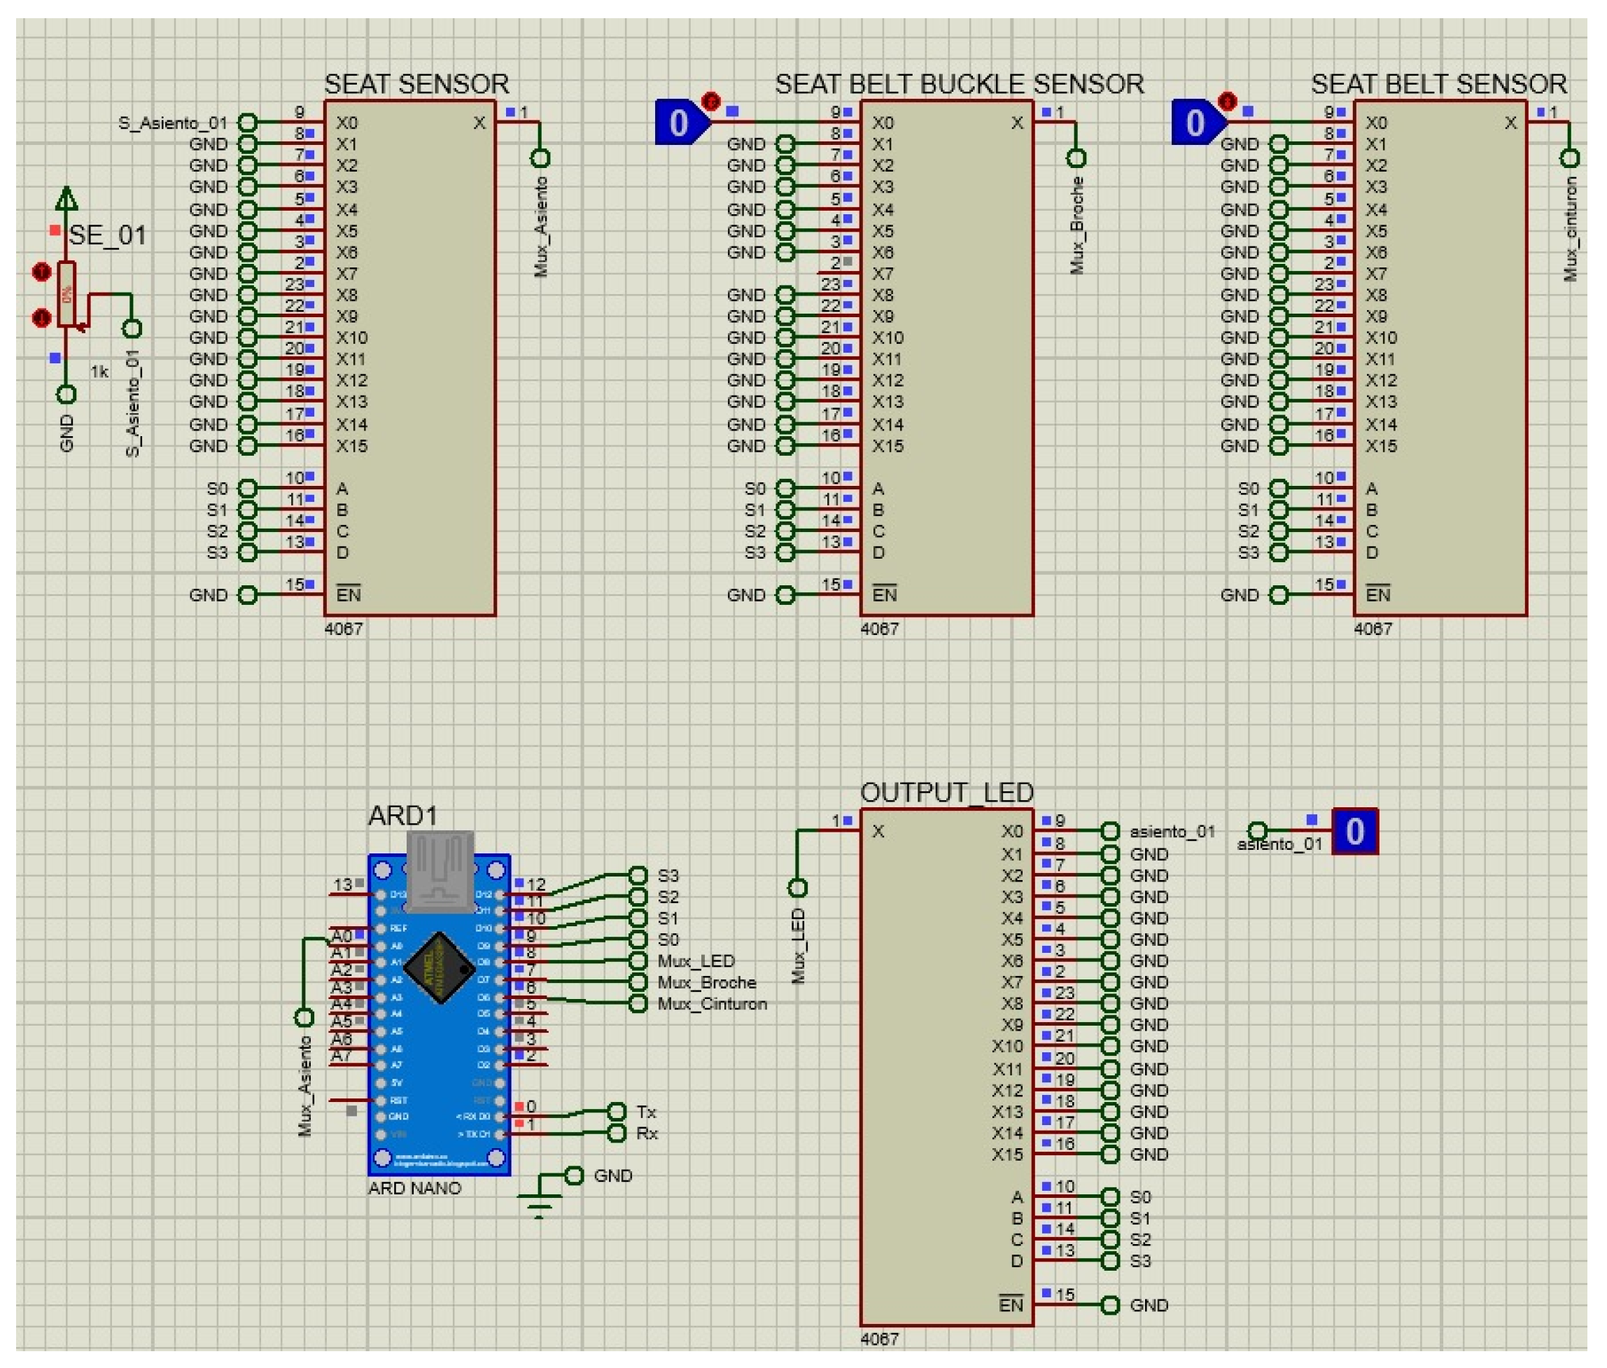Screen dimensions: 1607x1368
Task: Click the Mux_LED terminal circle near OUTPUT_LED
Action: [797, 887]
